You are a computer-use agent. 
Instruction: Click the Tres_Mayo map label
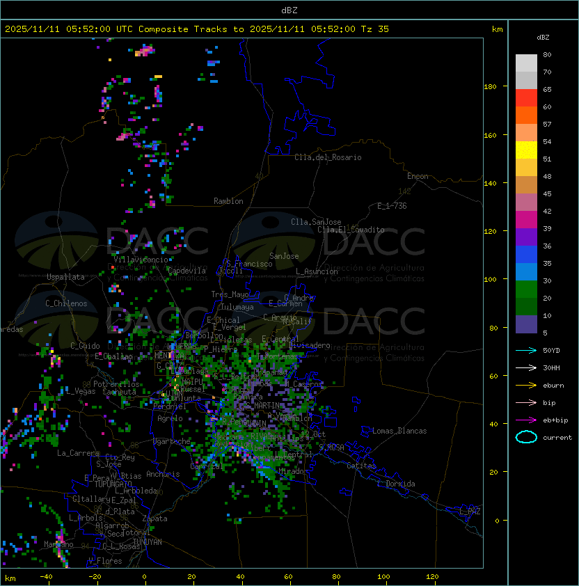tap(230, 294)
